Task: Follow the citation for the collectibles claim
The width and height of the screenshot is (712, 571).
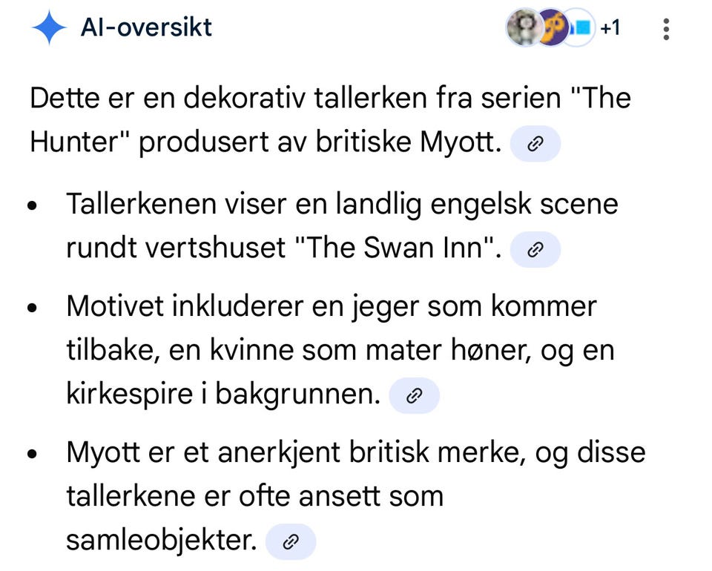Action: 290,542
